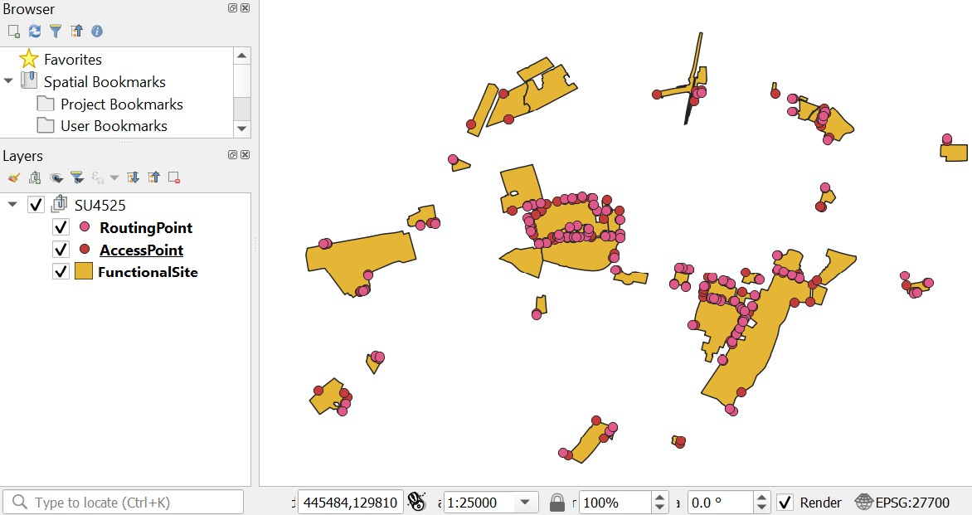Open Project Bookmarks in the Browser
This screenshot has height=515, width=972.
click(x=121, y=104)
